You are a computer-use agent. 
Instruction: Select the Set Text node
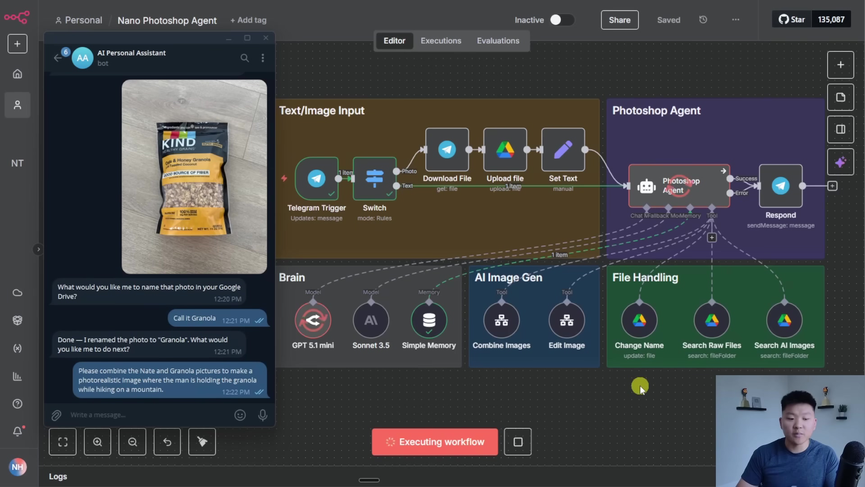(563, 150)
